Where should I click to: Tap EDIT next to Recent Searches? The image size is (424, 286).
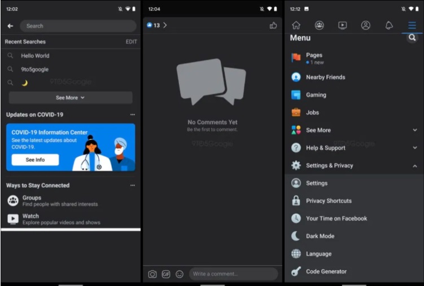[x=131, y=42]
